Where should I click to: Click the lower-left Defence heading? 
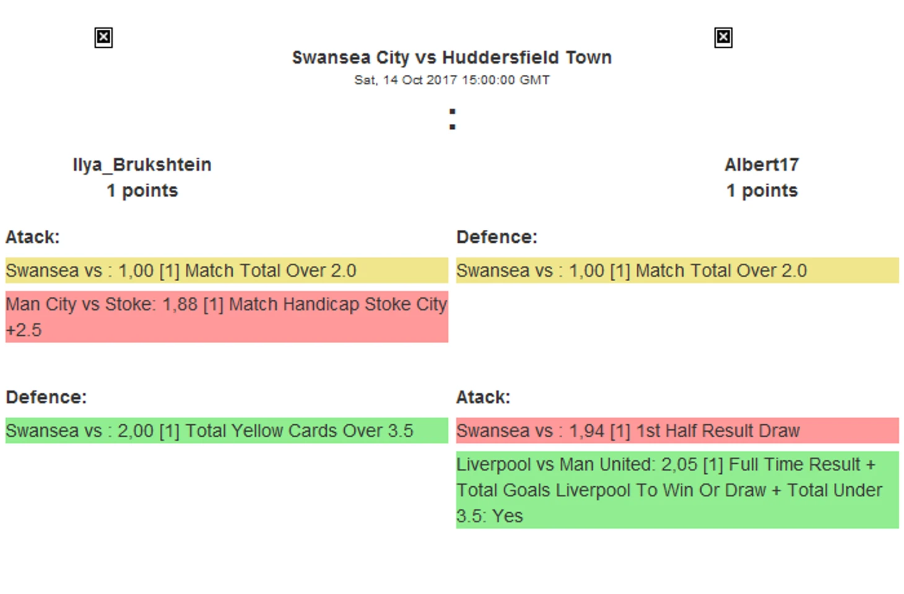(x=46, y=397)
